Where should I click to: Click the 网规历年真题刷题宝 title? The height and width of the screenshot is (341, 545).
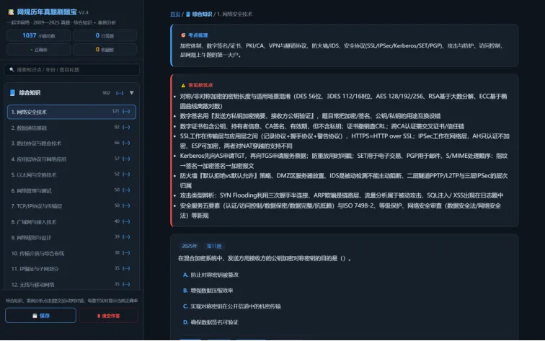[x=47, y=12]
